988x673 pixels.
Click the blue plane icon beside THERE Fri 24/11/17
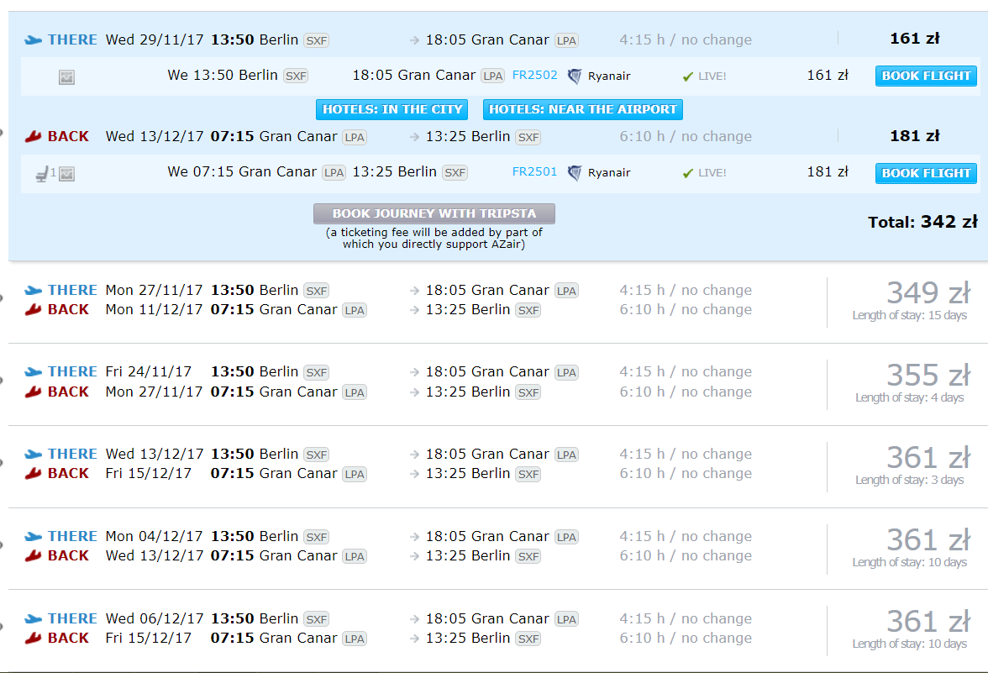(33, 371)
